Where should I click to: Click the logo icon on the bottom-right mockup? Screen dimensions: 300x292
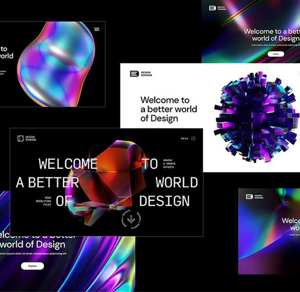249,197
